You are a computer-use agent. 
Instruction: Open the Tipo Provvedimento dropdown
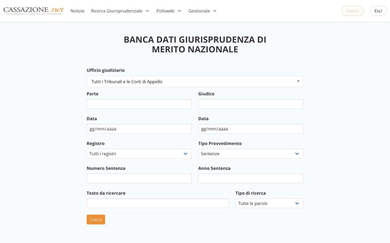[x=251, y=154]
